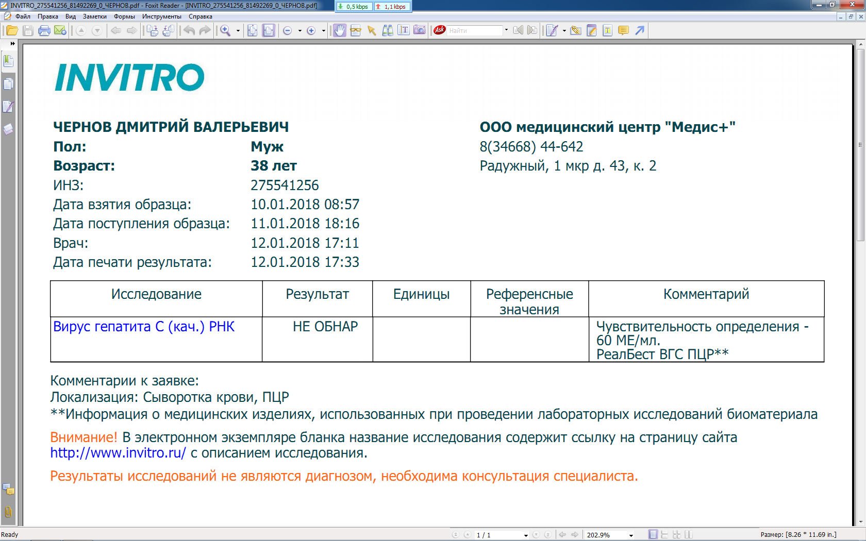Select the Hand tool
This screenshot has height=541, width=866.
pyautogui.click(x=339, y=31)
